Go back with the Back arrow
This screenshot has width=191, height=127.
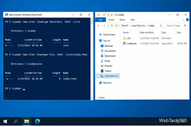coord(98,26)
